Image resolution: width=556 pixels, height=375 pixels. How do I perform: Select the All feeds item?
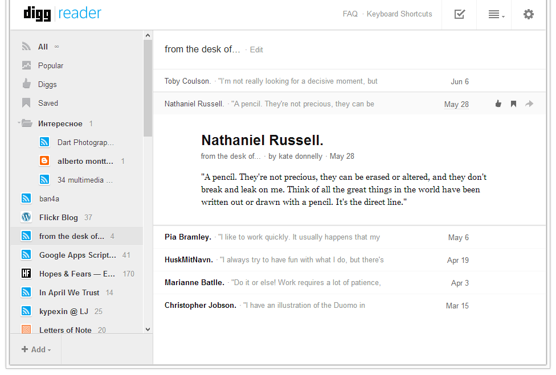(x=43, y=47)
